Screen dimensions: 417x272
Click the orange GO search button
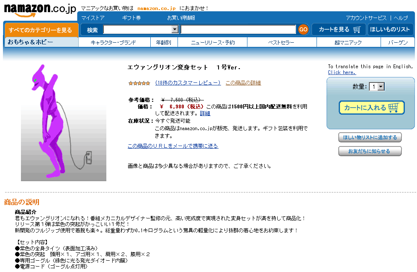303,29
